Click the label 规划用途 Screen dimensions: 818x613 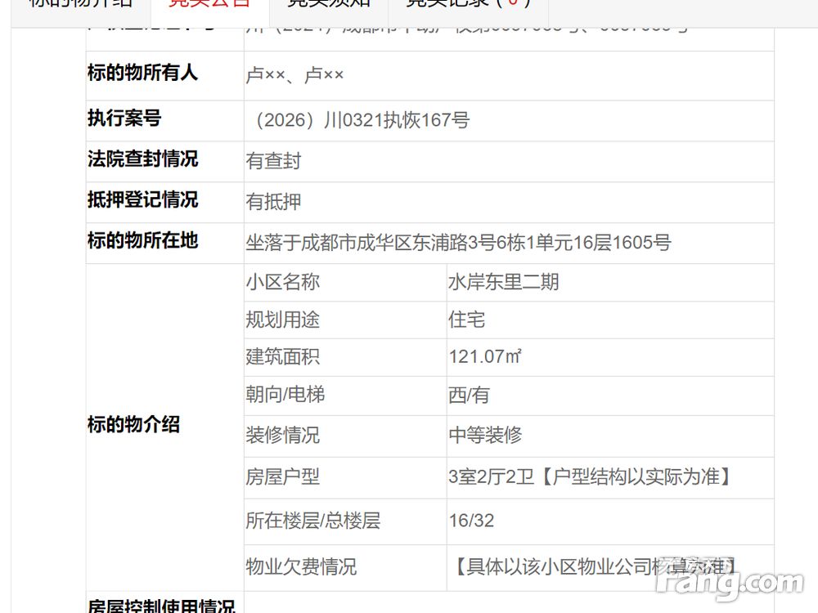coord(283,320)
